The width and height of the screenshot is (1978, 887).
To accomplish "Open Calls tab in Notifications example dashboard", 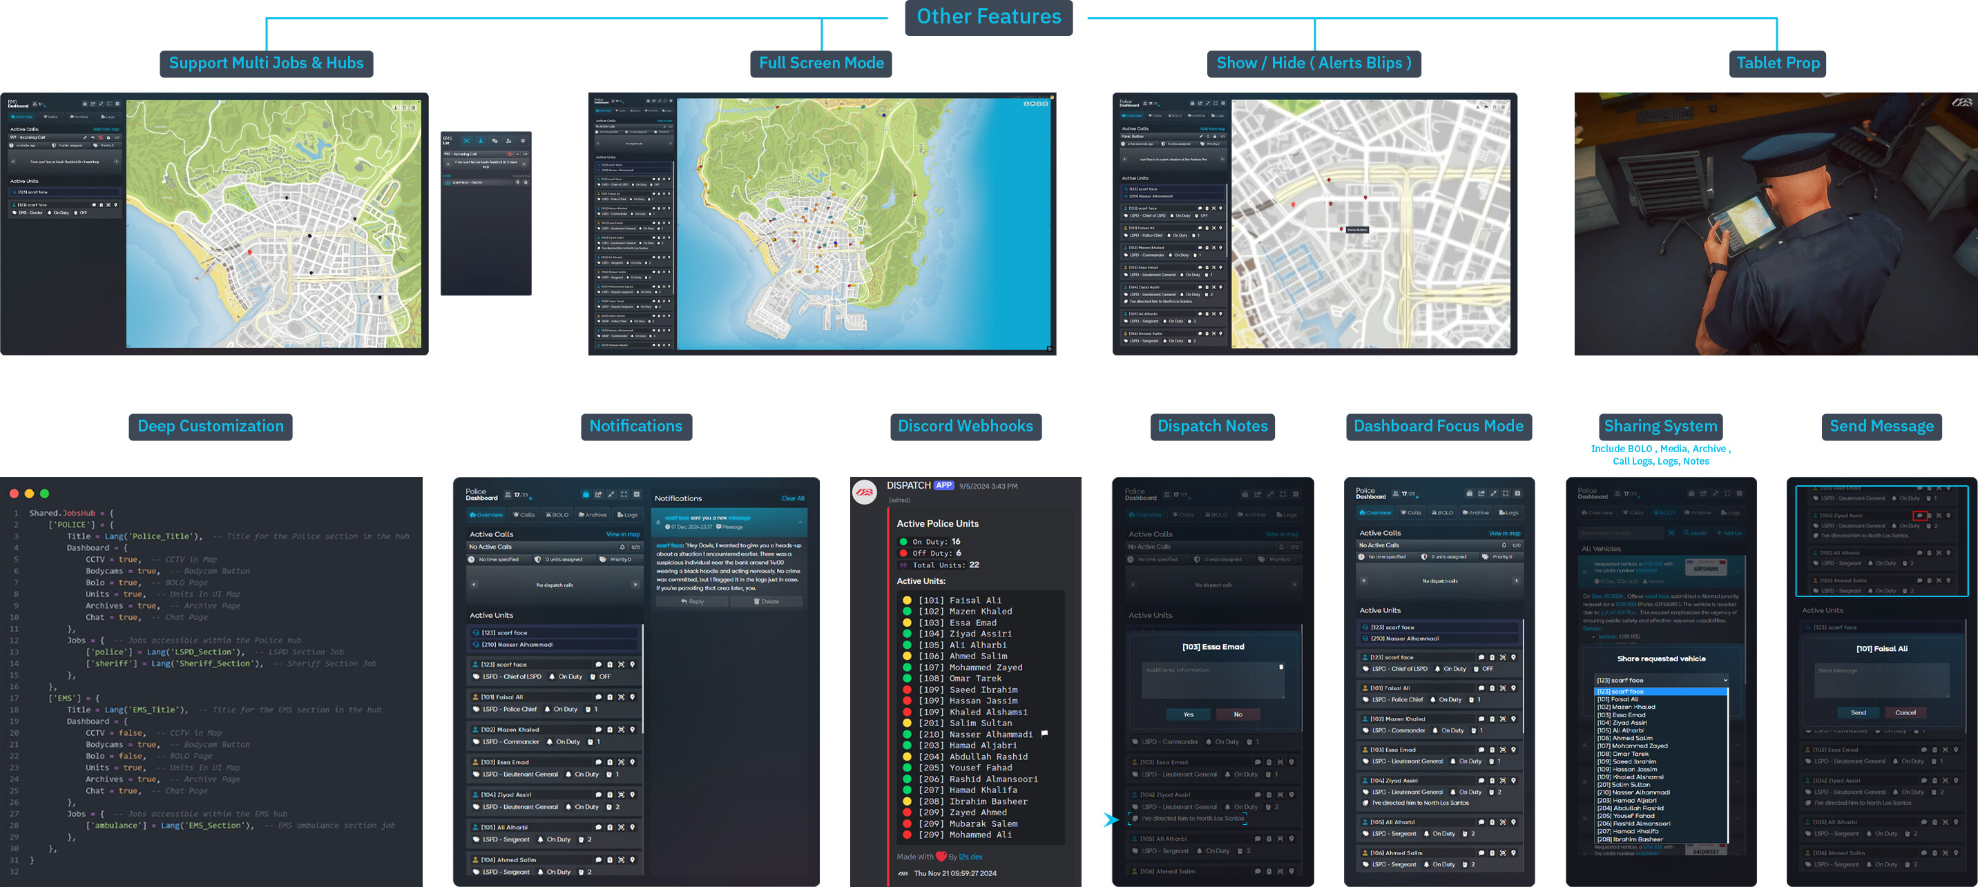I will tap(524, 515).
